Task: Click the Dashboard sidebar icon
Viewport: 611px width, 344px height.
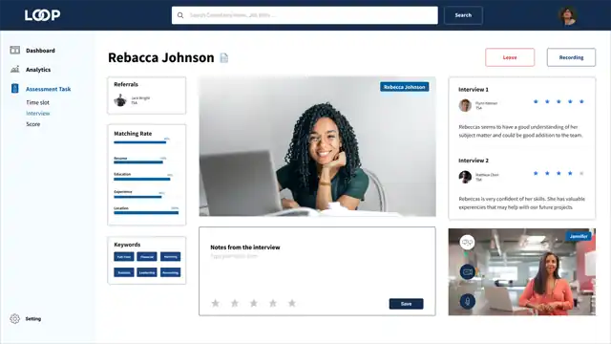Action: (15, 50)
